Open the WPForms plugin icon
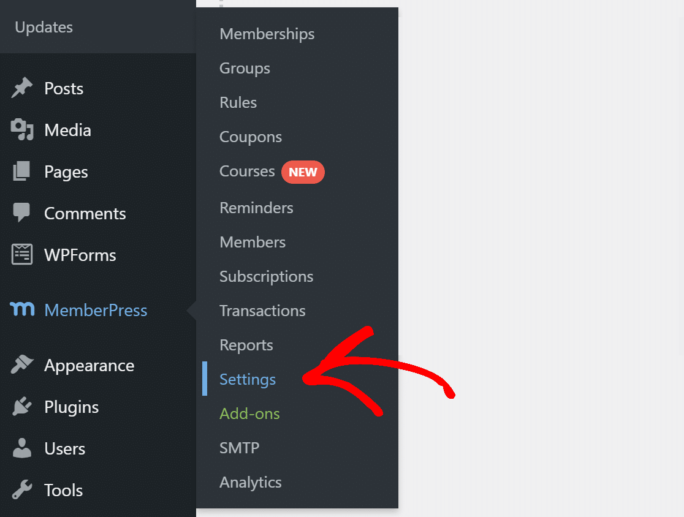 (22, 255)
